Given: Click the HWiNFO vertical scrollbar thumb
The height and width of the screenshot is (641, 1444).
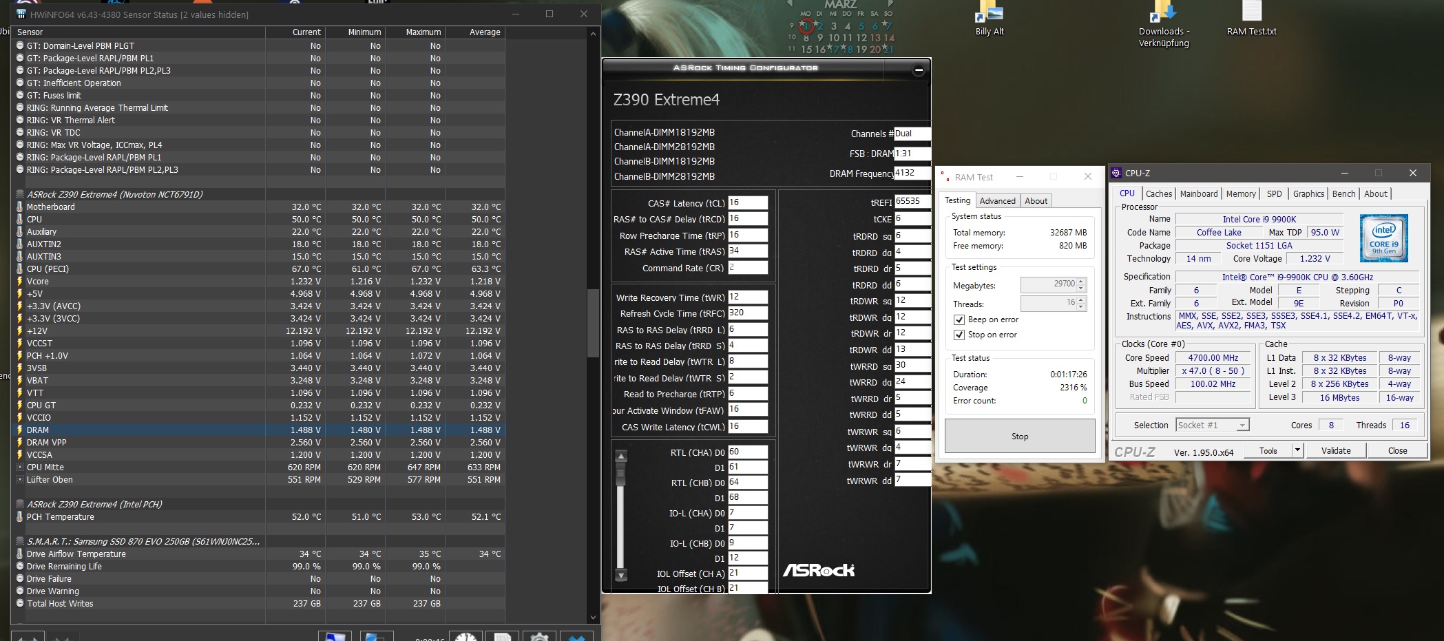Looking at the screenshot, I should tap(593, 324).
